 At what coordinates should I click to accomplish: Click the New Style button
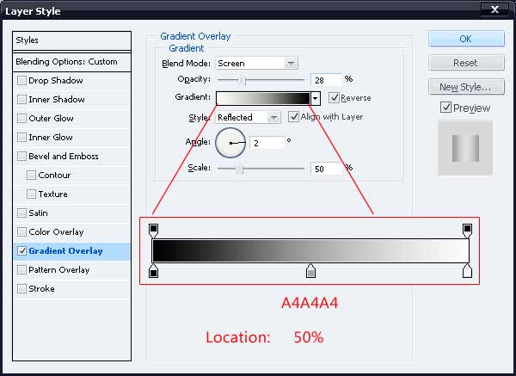(464, 87)
